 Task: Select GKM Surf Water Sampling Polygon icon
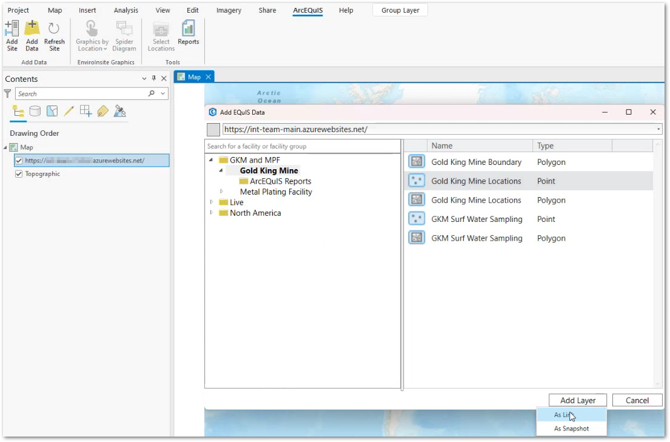[x=417, y=238]
